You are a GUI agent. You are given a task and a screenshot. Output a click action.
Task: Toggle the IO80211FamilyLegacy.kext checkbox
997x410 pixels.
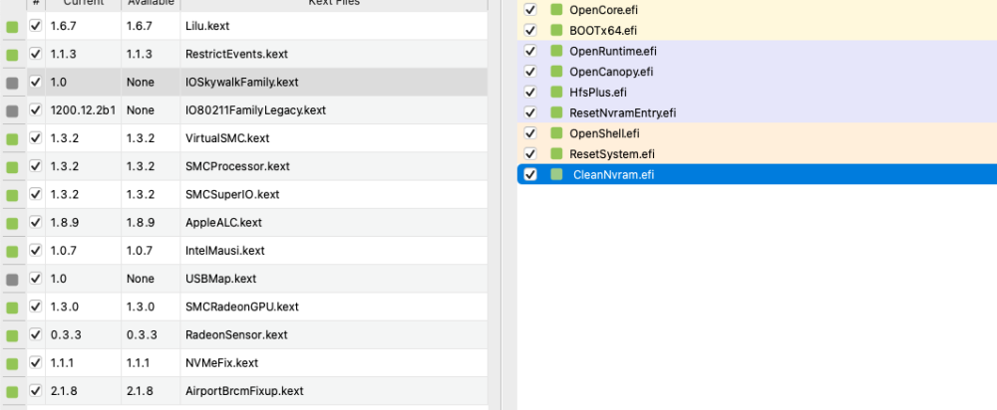[36, 109]
